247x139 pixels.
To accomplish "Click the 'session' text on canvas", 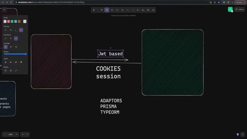I will coord(108,76).
